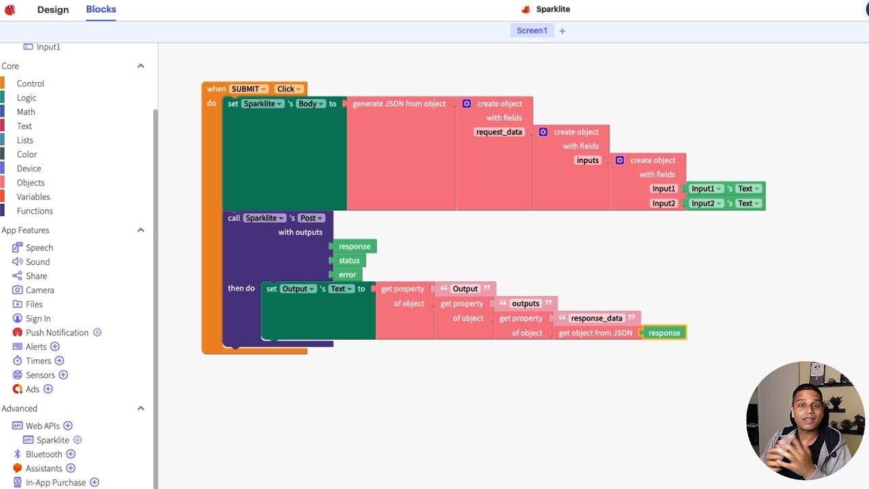Select the Sparklite Web API entry
The image size is (869, 489).
pyautogui.click(x=53, y=440)
